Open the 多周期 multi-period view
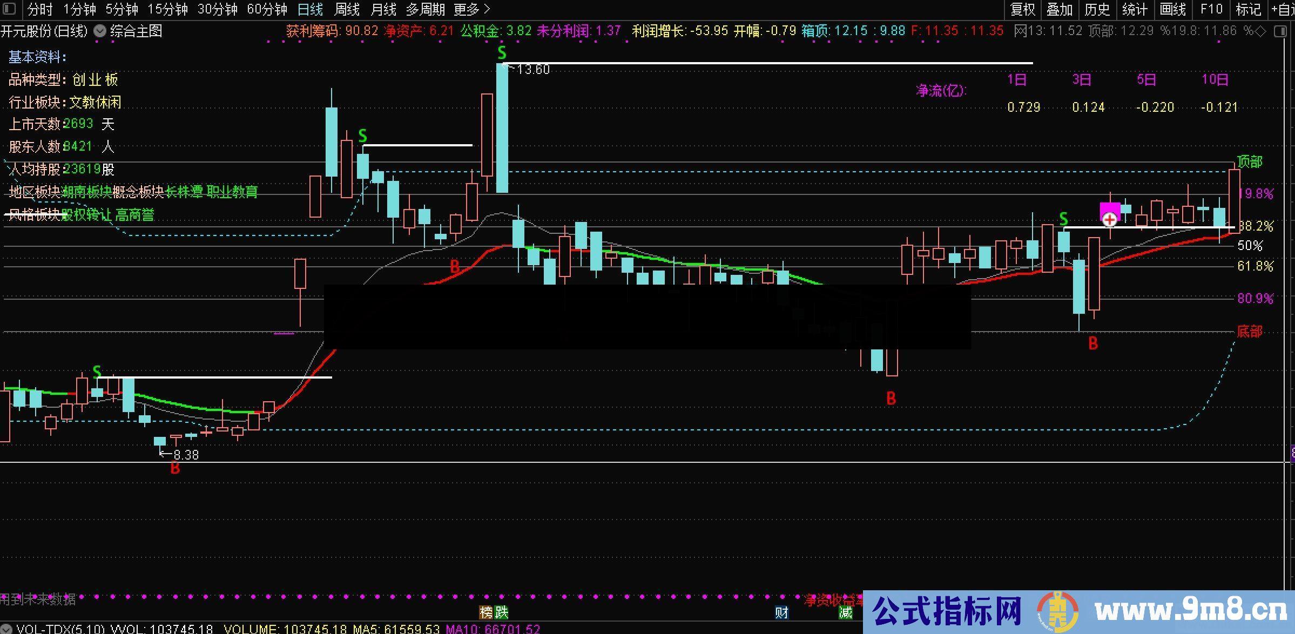This screenshot has width=1295, height=634. click(426, 10)
